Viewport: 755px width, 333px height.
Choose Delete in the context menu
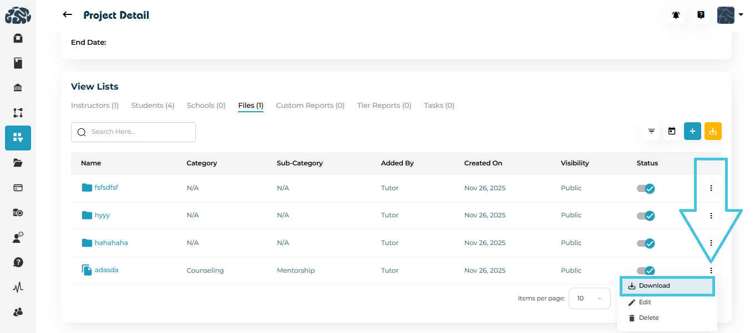point(648,318)
